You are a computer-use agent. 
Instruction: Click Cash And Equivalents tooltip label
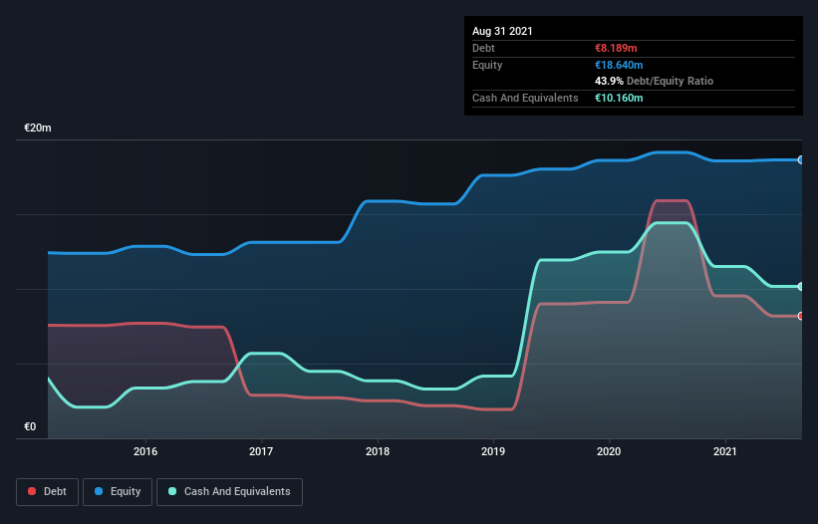(x=525, y=98)
